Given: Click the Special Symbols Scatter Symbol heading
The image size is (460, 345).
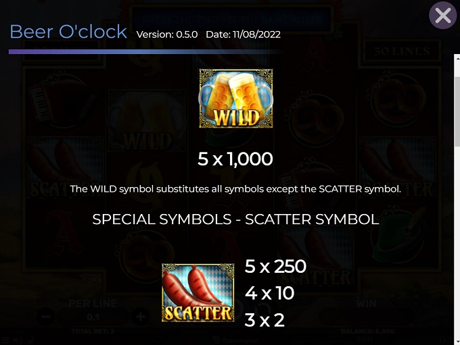Looking at the screenshot, I should pyautogui.click(x=235, y=219).
